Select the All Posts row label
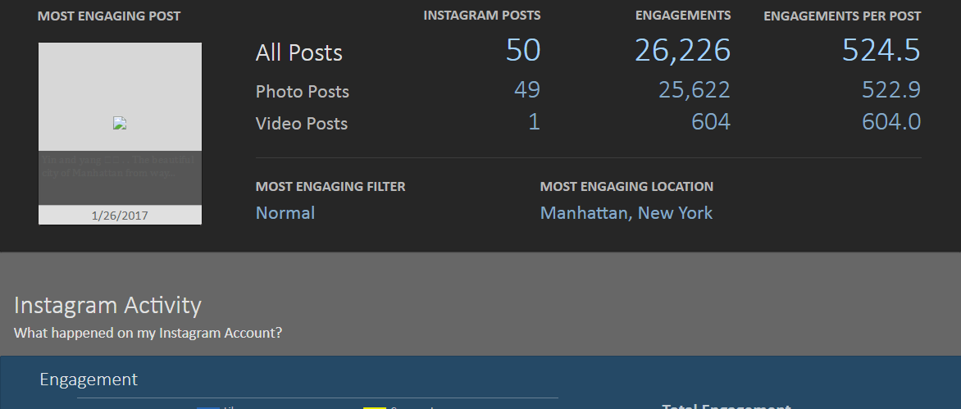961x409 pixels. (299, 53)
